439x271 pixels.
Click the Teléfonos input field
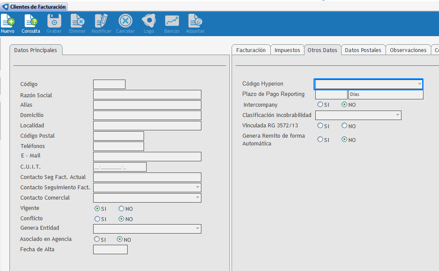tap(119, 146)
